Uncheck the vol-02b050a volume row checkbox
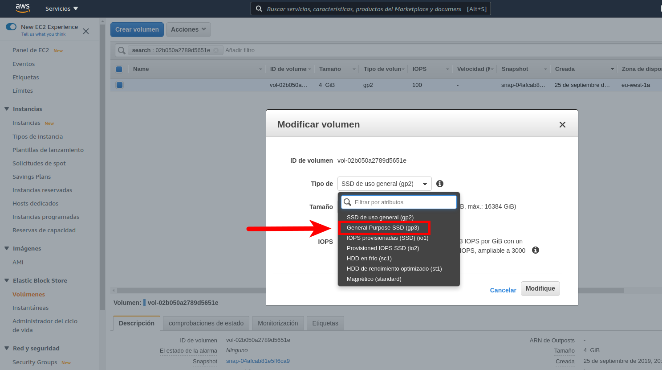The height and width of the screenshot is (370, 662). coord(119,85)
